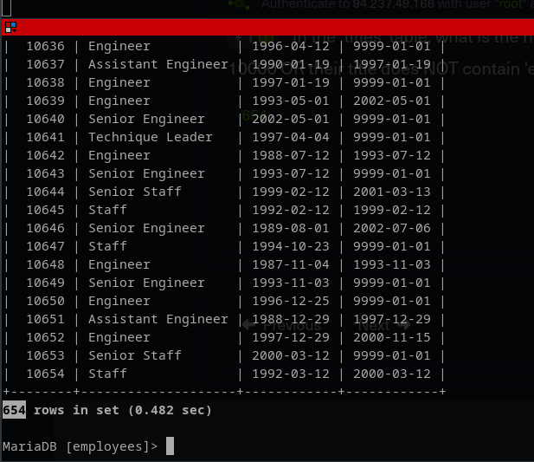Click the date 1988-07-12 for employee 10642

coord(290,155)
